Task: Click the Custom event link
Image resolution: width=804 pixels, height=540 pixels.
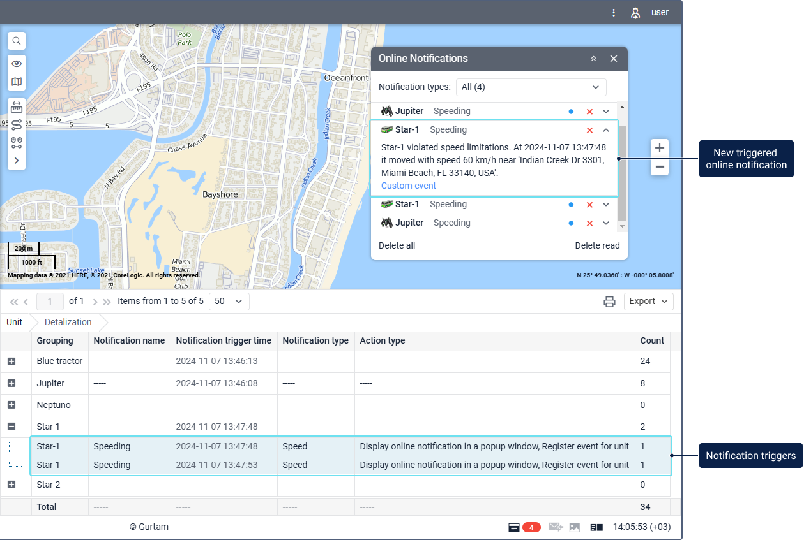Action: [x=408, y=186]
